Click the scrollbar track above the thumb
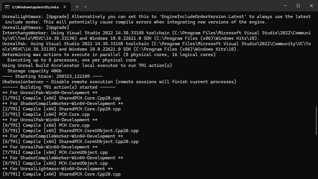 [316, 59]
